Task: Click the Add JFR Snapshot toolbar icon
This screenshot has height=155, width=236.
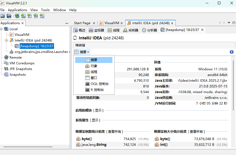Action: coord(36,16)
